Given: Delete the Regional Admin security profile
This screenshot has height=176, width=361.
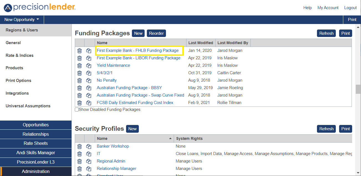Looking at the screenshot, I should [x=80, y=161].
